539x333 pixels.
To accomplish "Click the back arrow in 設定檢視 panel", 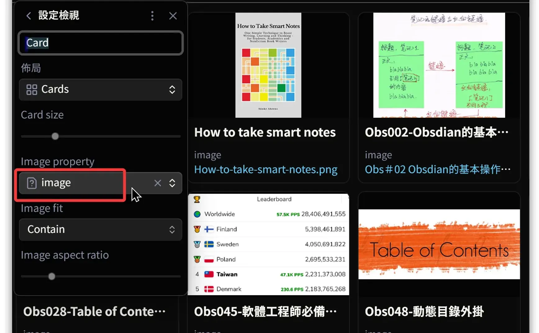I will [x=28, y=16].
